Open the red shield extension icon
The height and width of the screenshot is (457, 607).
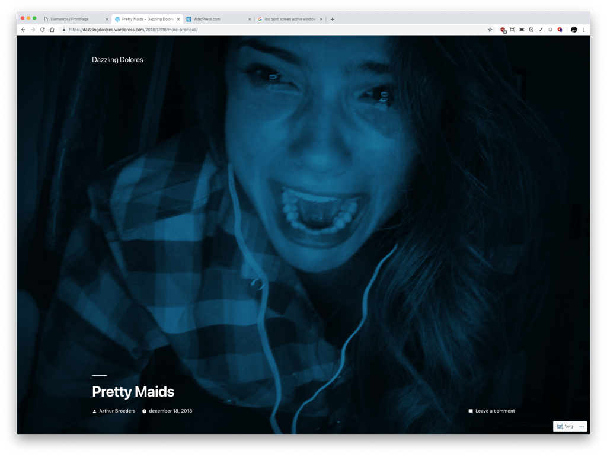tap(503, 30)
